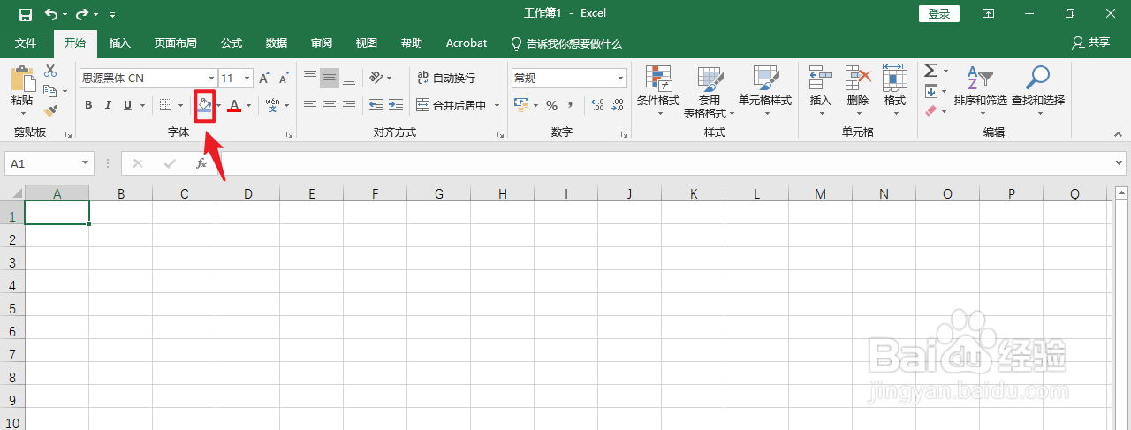Switch to the 公式 Formulas tab
Screen dimensions: 1131x430
232,42
